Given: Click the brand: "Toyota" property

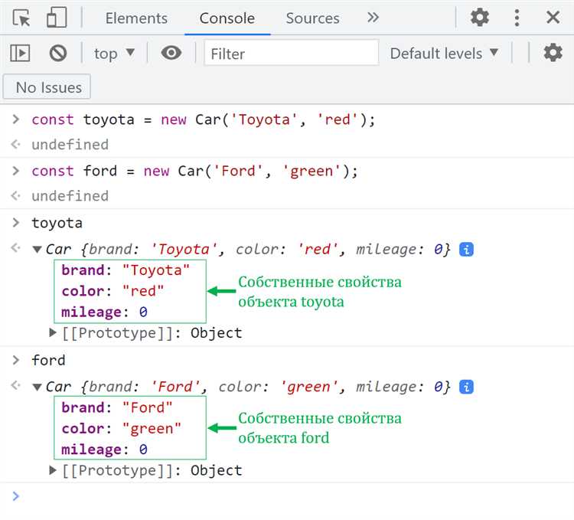Looking at the screenshot, I should coord(126,270).
